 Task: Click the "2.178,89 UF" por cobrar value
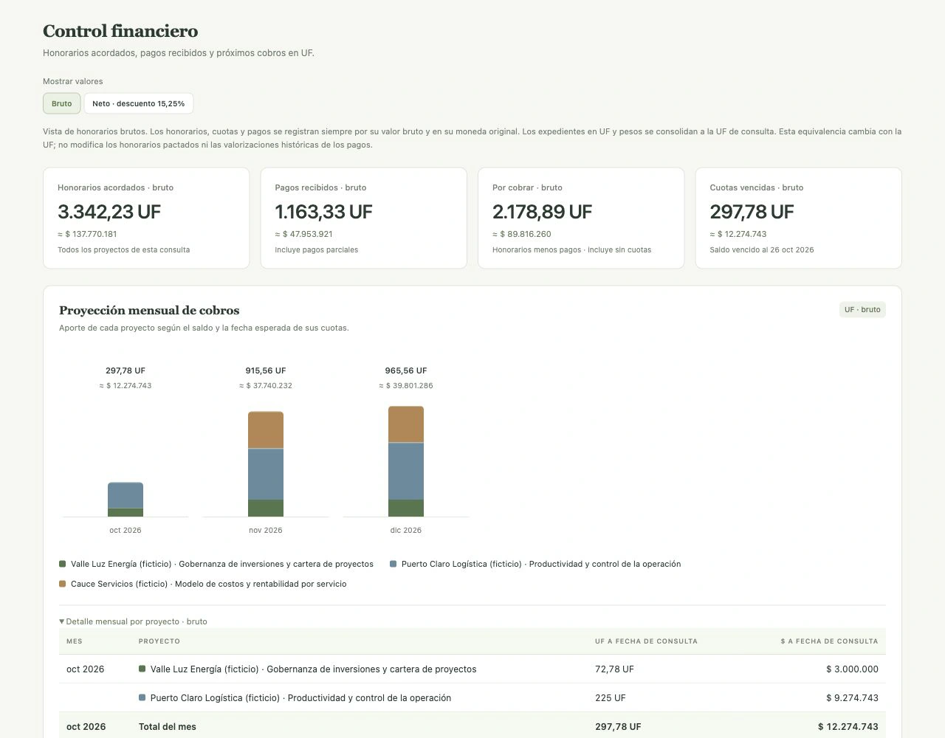(542, 212)
